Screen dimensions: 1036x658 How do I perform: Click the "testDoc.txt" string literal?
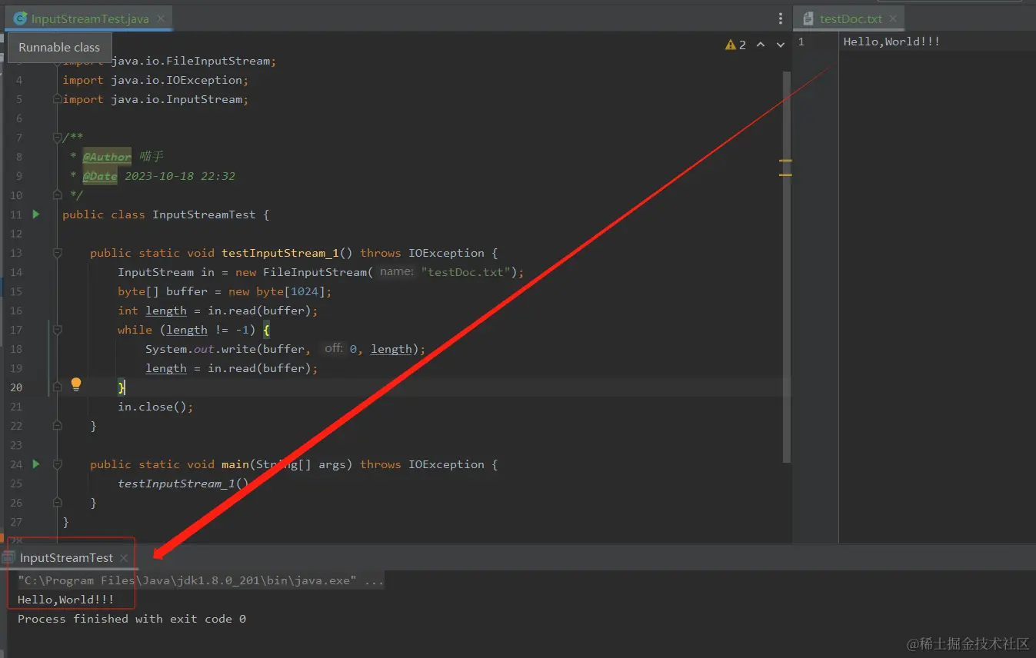[x=466, y=272]
